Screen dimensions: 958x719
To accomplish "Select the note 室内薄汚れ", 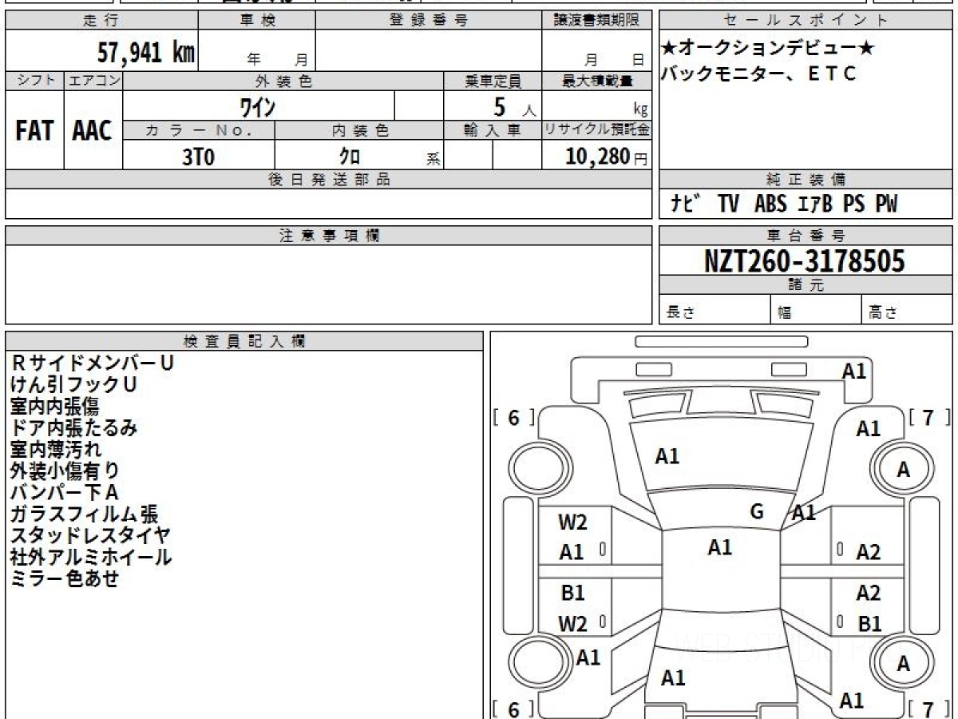I will tap(55, 449).
